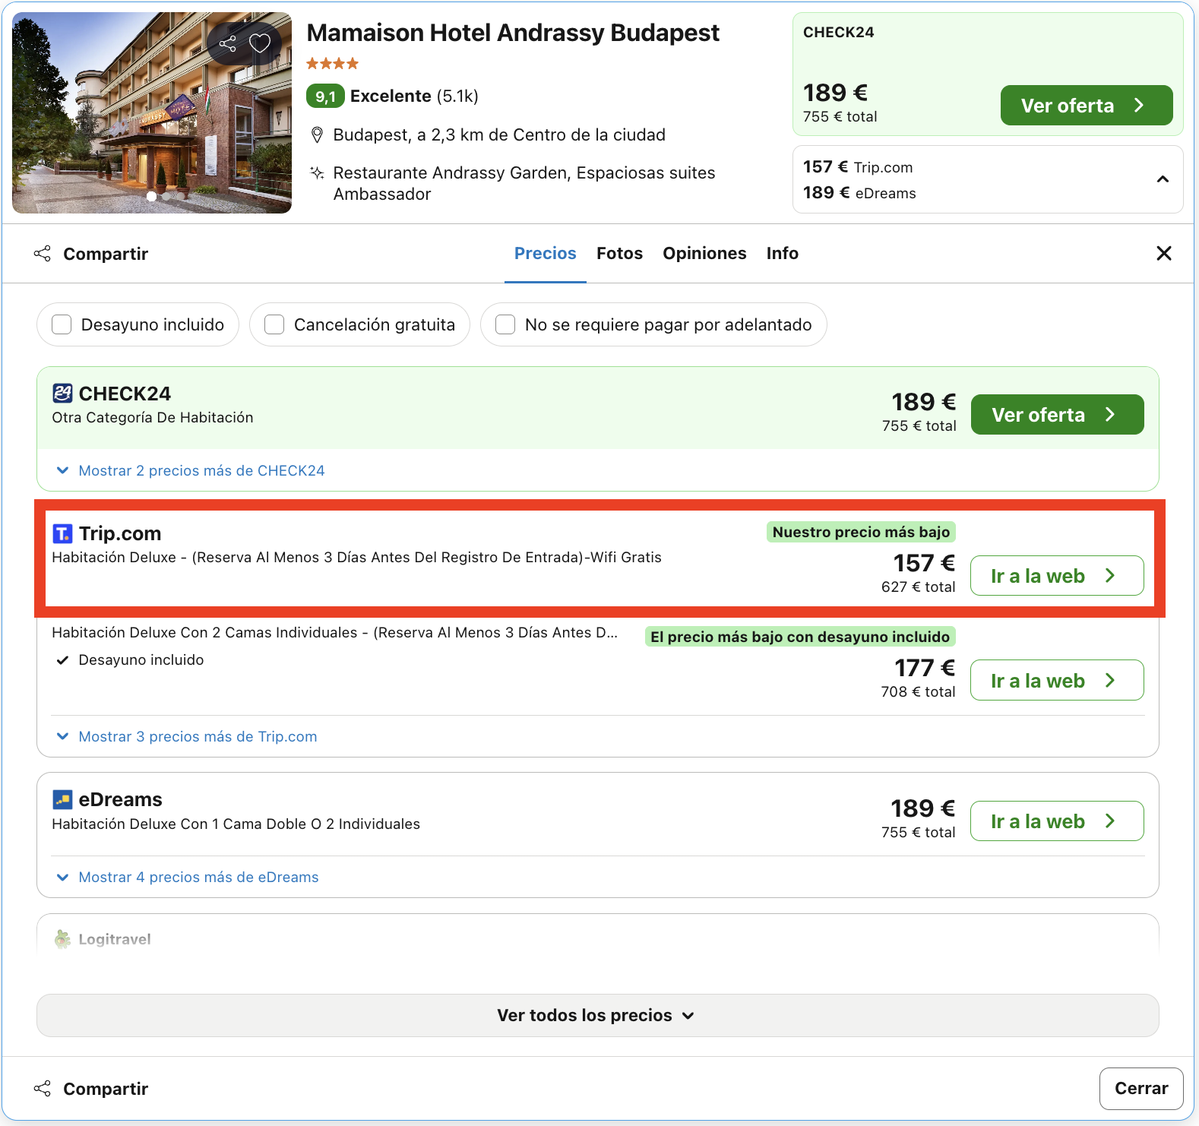Image resolution: width=1199 pixels, height=1126 pixels.
Task: Switch to the Precios tab
Action: coord(546,254)
